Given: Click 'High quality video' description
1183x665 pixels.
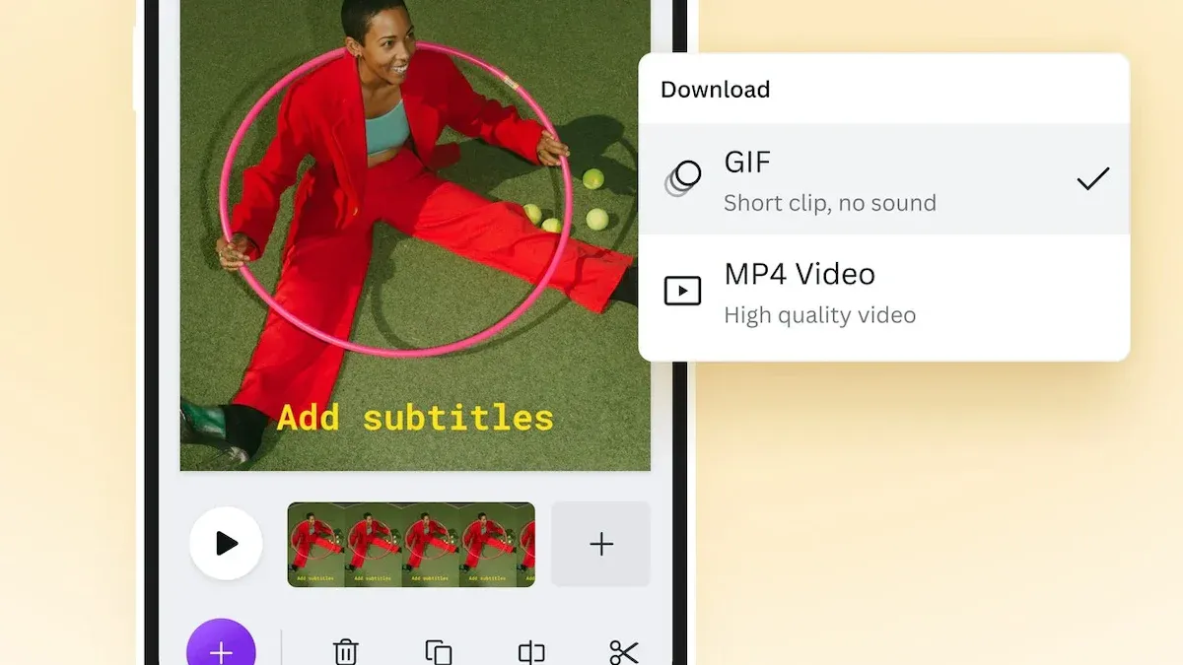Looking at the screenshot, I should [819, 315].
